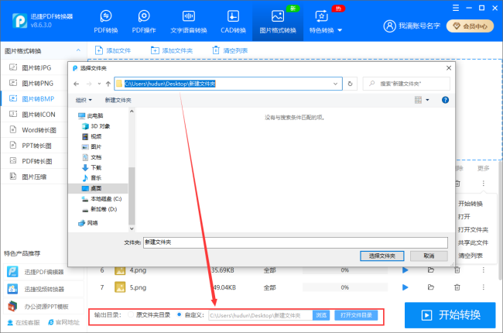
Task: Select PDF转长图 in sidebar
Action: (x=34, y=161)
